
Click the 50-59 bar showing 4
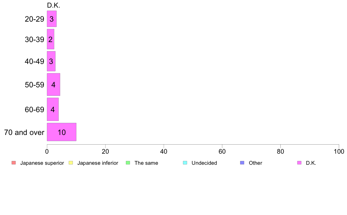53,85
